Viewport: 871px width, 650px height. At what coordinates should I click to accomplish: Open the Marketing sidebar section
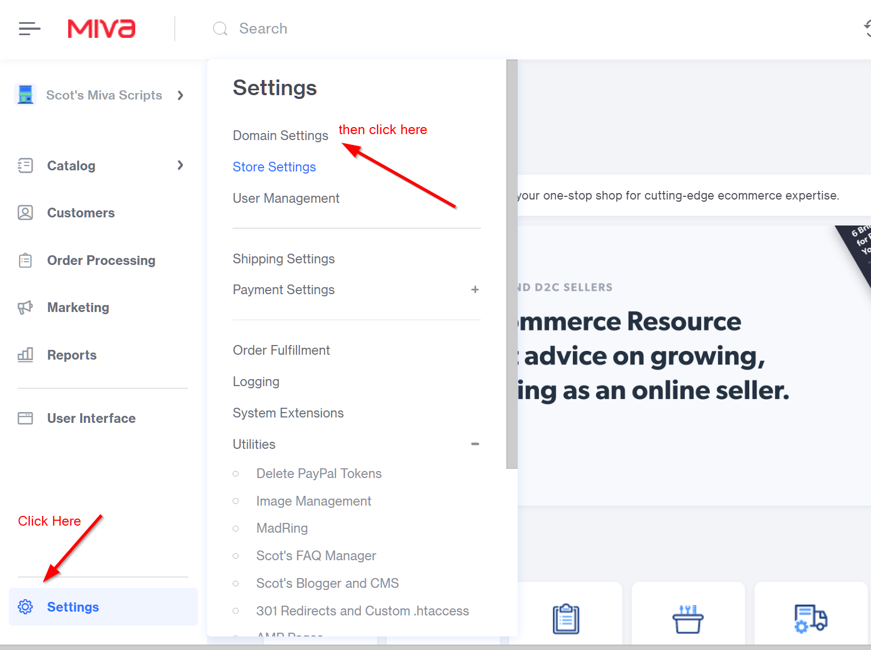[x=78, y=308]
